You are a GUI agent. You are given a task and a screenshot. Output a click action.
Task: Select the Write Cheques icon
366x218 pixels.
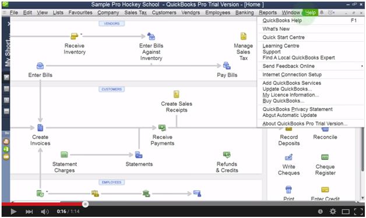coord(288,157)
